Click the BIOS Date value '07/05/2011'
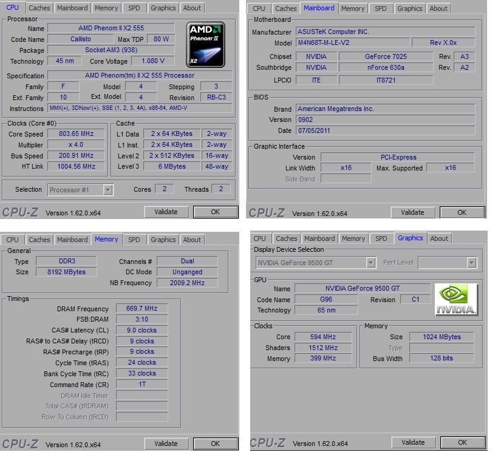Viewport: 498px width, 466px height. click(386, 130)
